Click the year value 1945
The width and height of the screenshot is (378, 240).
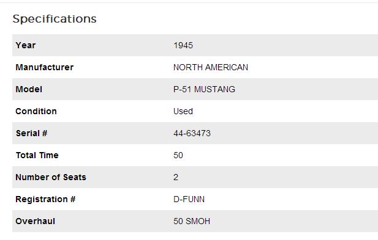pos(183,45)
